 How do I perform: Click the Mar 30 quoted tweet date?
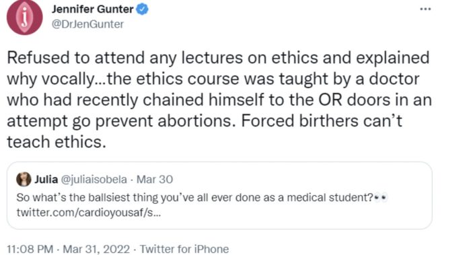coord(155,180)
